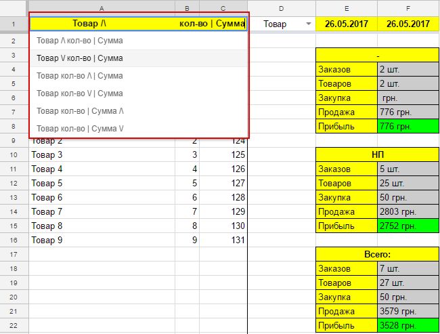Click the editing cell A1 input
Viewport: 440px width, 334px height.
[138, 24]
